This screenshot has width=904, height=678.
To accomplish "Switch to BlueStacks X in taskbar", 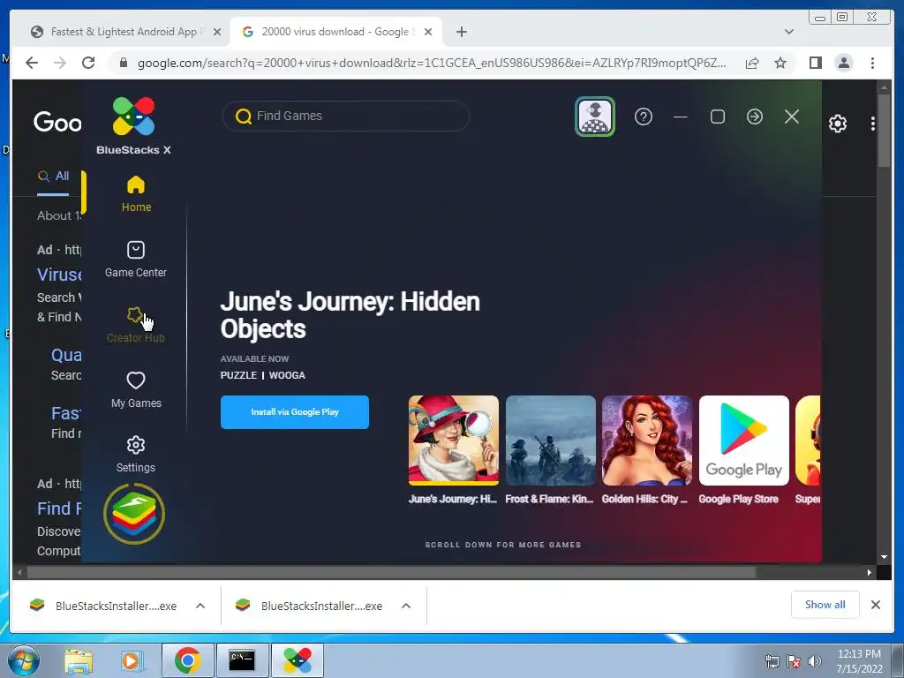I will [297, 660].
